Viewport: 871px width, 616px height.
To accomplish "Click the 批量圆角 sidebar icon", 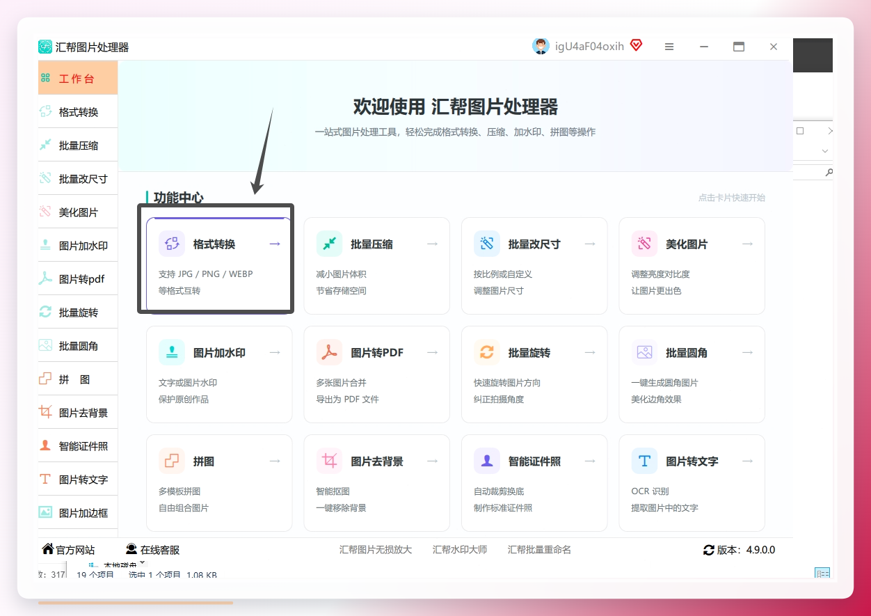I will coord(46,345).
